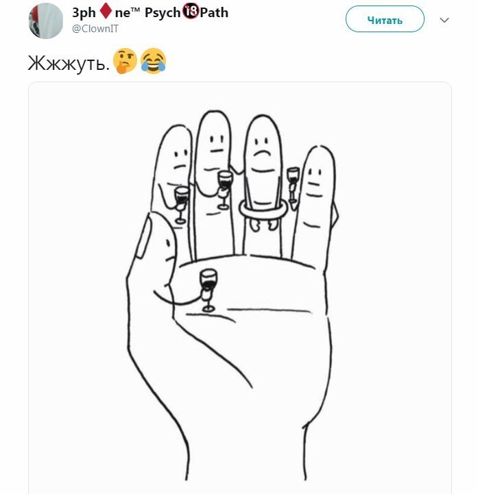Open the hand drawing image

tap(239, 288)
